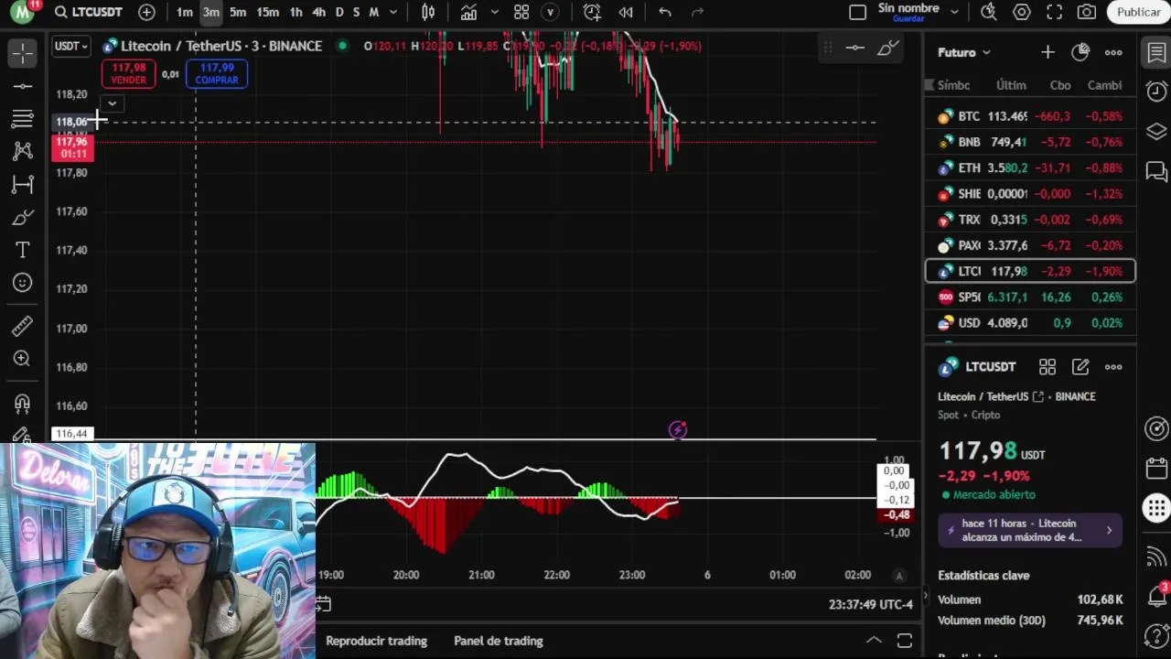
Task: Expand the Sin nombre layout dropdown
Action: (954, 12)
